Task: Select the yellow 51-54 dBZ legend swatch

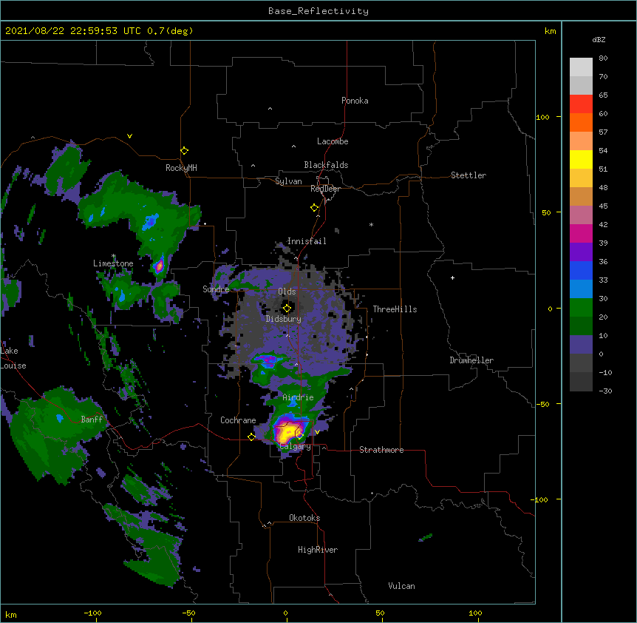Action: pyautogui.click(x=581, y=160)
